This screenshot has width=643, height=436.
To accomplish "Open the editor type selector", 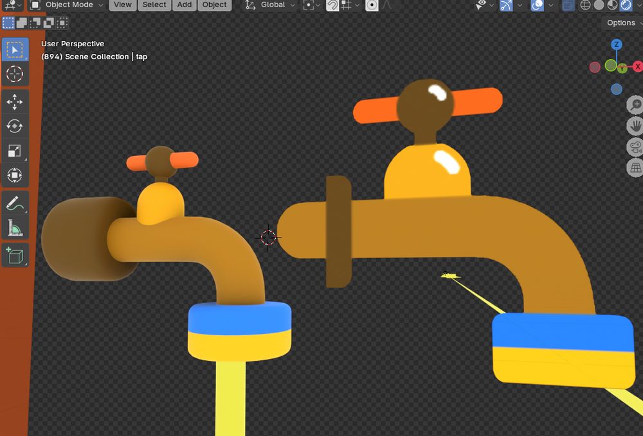I will (x=13, y=5).
